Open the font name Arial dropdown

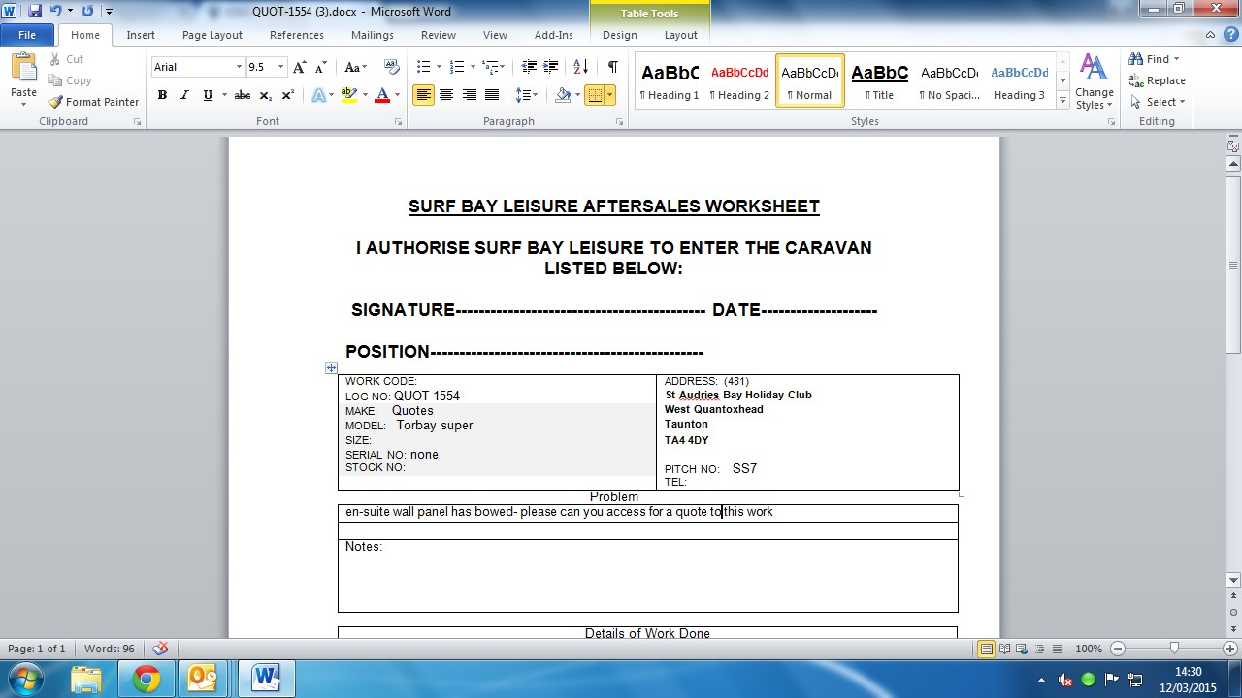(x=239, y=67)
